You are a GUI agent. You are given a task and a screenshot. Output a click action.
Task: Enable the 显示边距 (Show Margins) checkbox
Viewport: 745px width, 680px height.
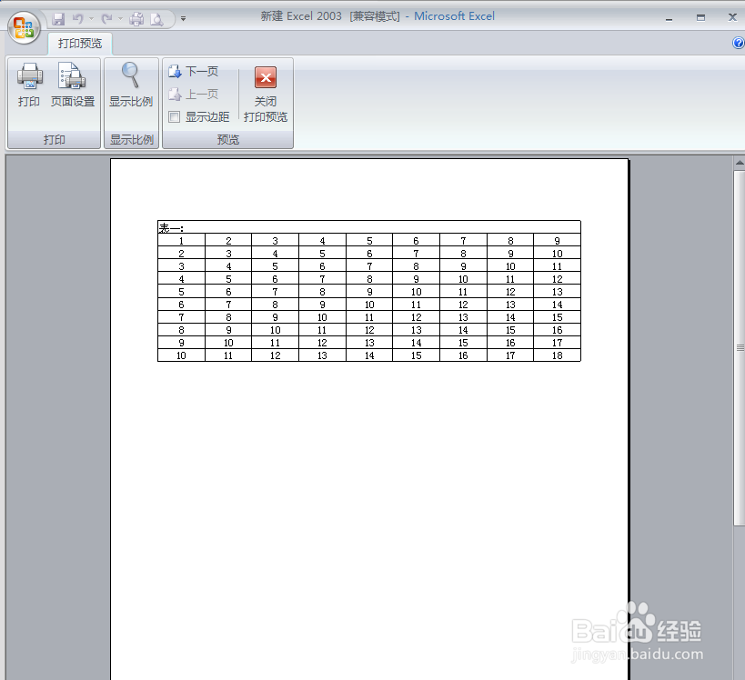[x=173, y=116]
